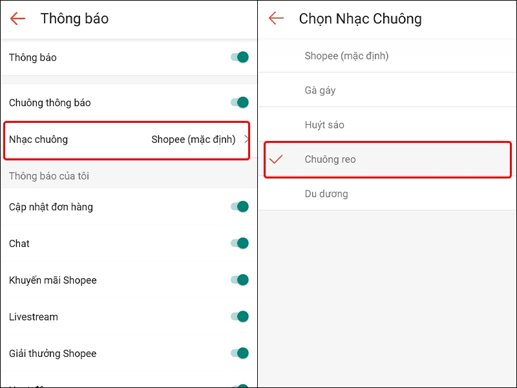Turn off Chat notifications
517x388 pixels.
coord(240,243)
